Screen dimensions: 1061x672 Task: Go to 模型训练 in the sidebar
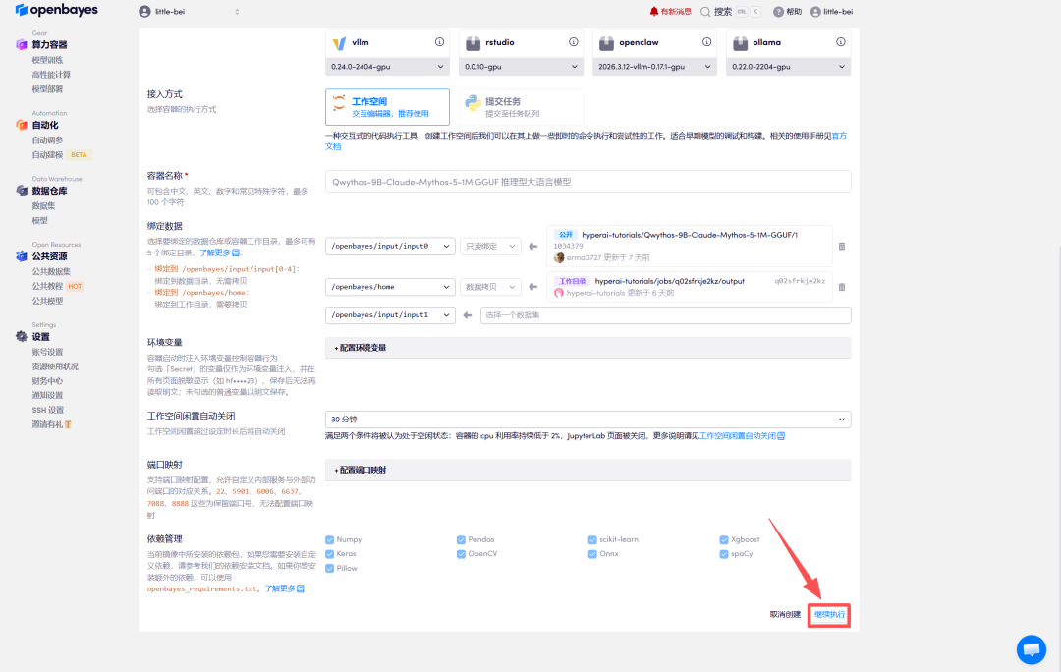coord(47,60)
